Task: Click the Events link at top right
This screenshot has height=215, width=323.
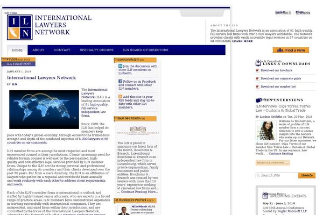Action: tap(303, 13)
